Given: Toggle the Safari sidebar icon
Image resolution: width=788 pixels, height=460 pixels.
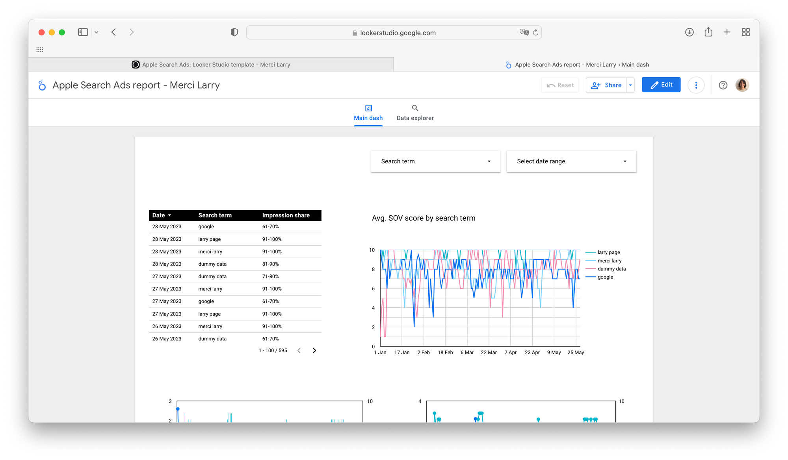Looking at the screenshot, I should [x=83, y=32].
